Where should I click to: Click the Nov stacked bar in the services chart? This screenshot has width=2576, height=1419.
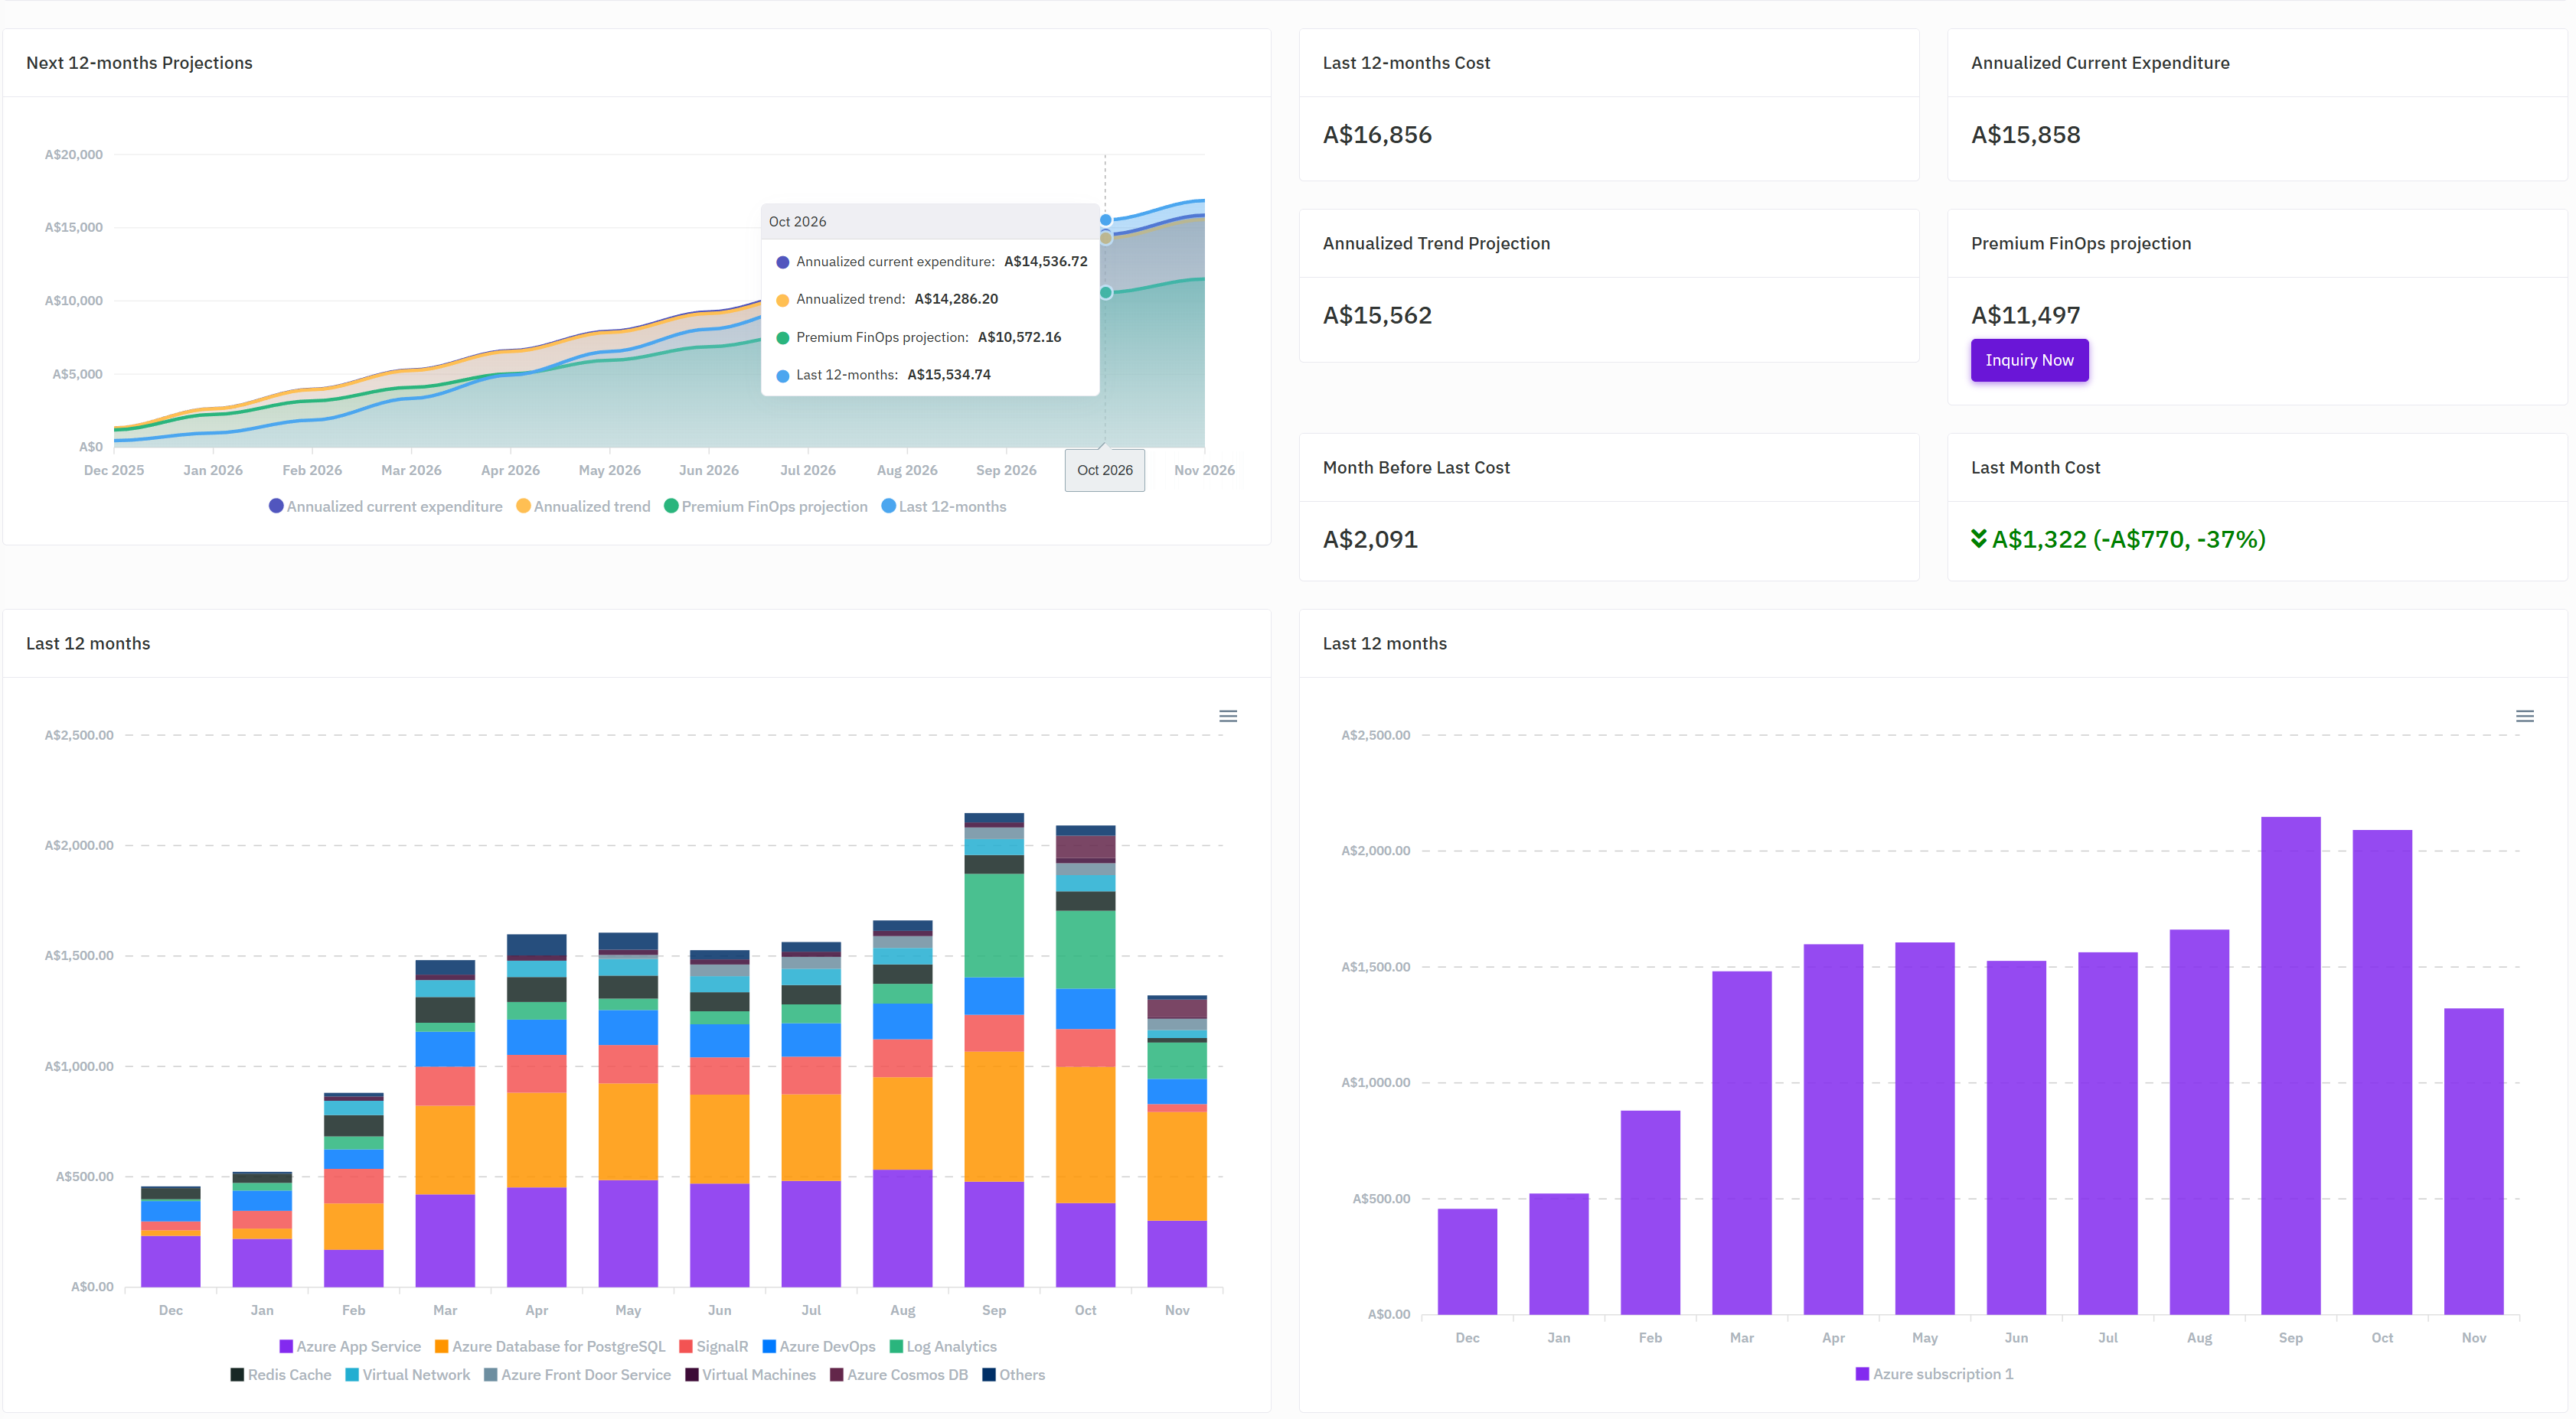point(1176,1159)
